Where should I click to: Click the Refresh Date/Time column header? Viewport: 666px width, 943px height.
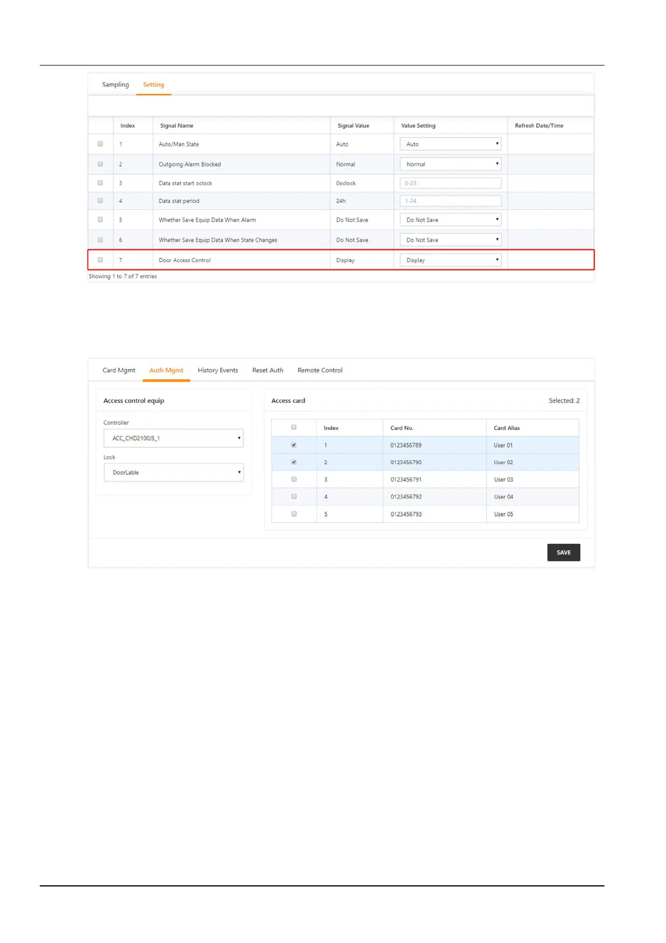539,125
